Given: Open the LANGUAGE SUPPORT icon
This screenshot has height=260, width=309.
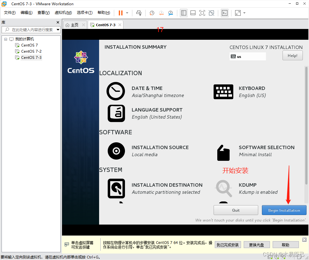Looking at the screenshot, I should [116, 113].
